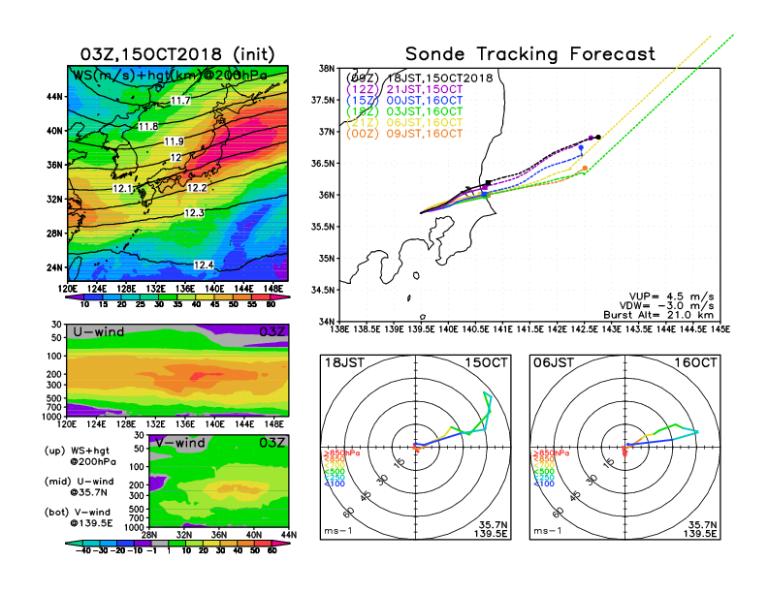The height and width of the screenshot is (593, 768).
Task: Select the green "(18Z) 03JST,16OCT" legend entry
Action: [404, 111]
